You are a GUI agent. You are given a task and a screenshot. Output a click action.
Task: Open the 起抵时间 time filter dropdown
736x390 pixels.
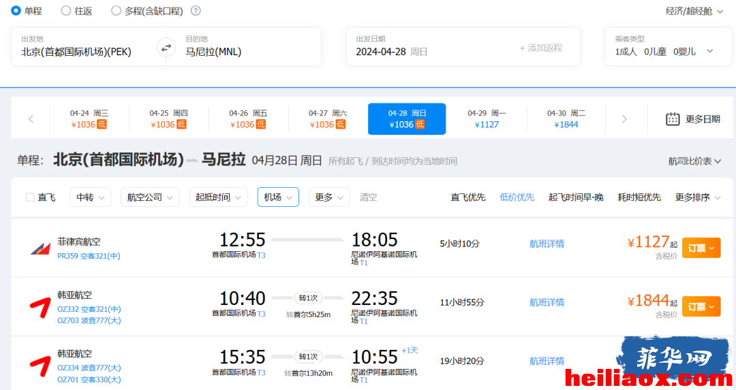(218, 197)
